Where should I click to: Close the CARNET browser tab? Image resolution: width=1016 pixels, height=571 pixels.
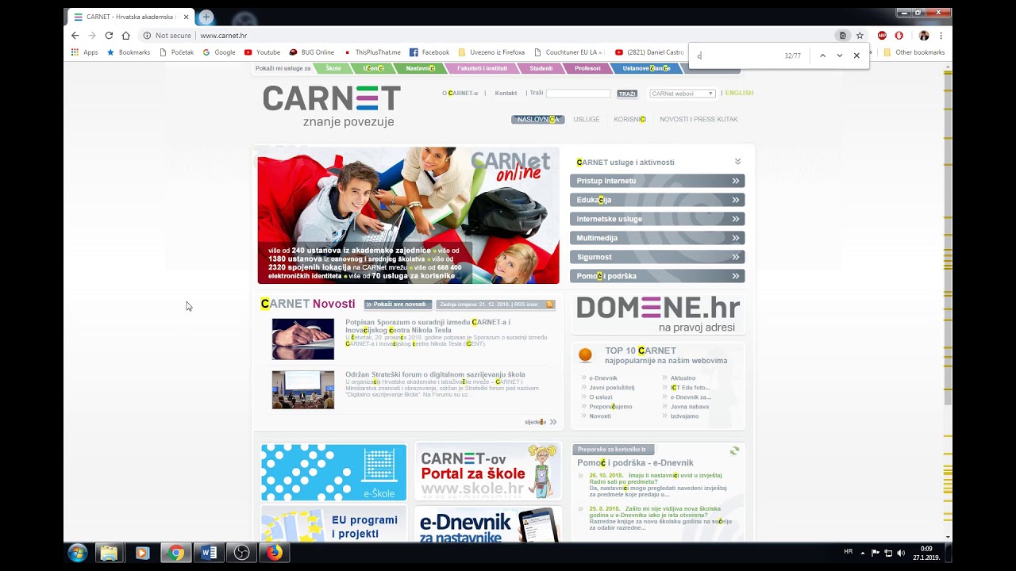click(x=187, y=17)
